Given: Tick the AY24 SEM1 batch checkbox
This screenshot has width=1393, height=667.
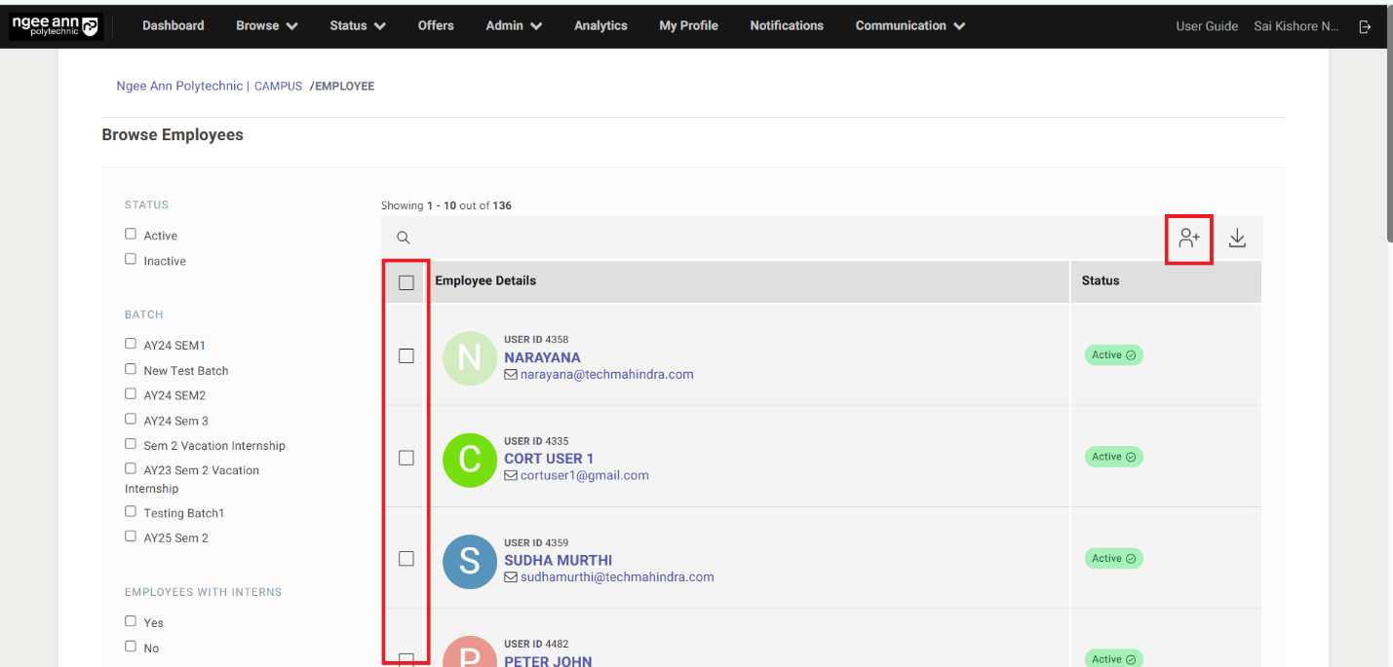Looking at the screenshot, I should (131, 344).
